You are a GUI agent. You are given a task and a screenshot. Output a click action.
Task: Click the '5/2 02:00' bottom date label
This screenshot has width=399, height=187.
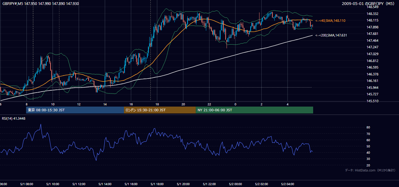click(x=261, y=184)
